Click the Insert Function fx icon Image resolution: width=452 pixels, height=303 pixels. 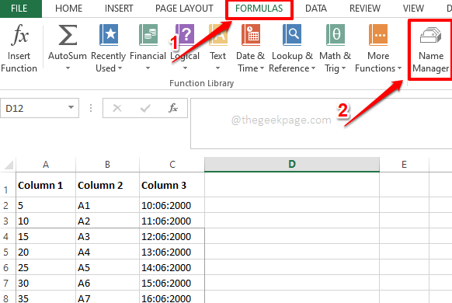pos(19,35)
